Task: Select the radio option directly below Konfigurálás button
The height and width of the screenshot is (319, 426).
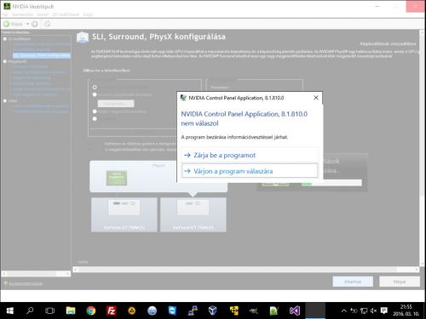Action: [95, 111]
